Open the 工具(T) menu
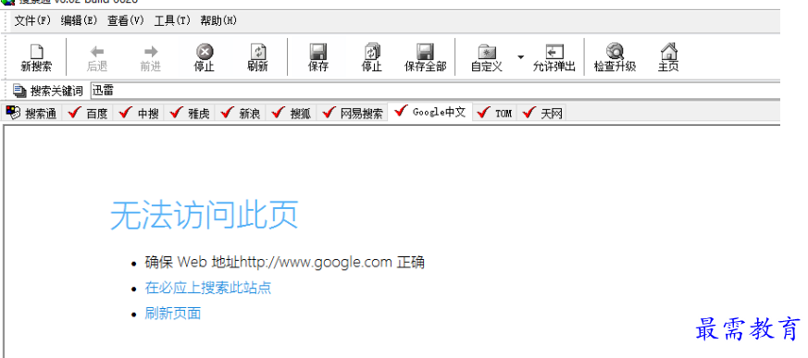The height and width of the screenshot is (358, 808). click(172, 21)
